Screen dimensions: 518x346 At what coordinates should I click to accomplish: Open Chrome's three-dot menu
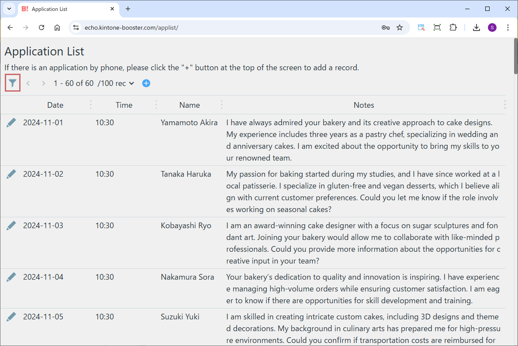click(508, 27)
